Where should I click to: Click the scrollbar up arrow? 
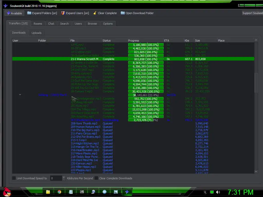click(256, 40)
